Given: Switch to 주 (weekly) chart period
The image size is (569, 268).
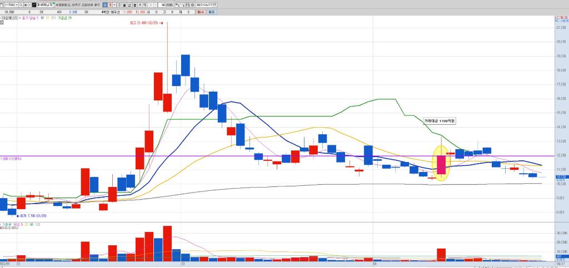Looking at the screenshot, I should [119, 5].
